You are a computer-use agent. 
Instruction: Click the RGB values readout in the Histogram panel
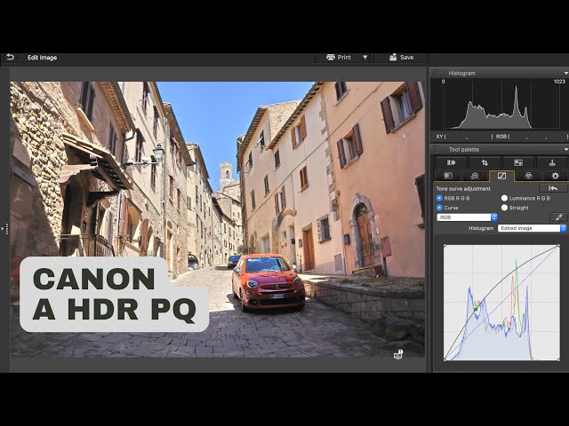pos(531,137)
